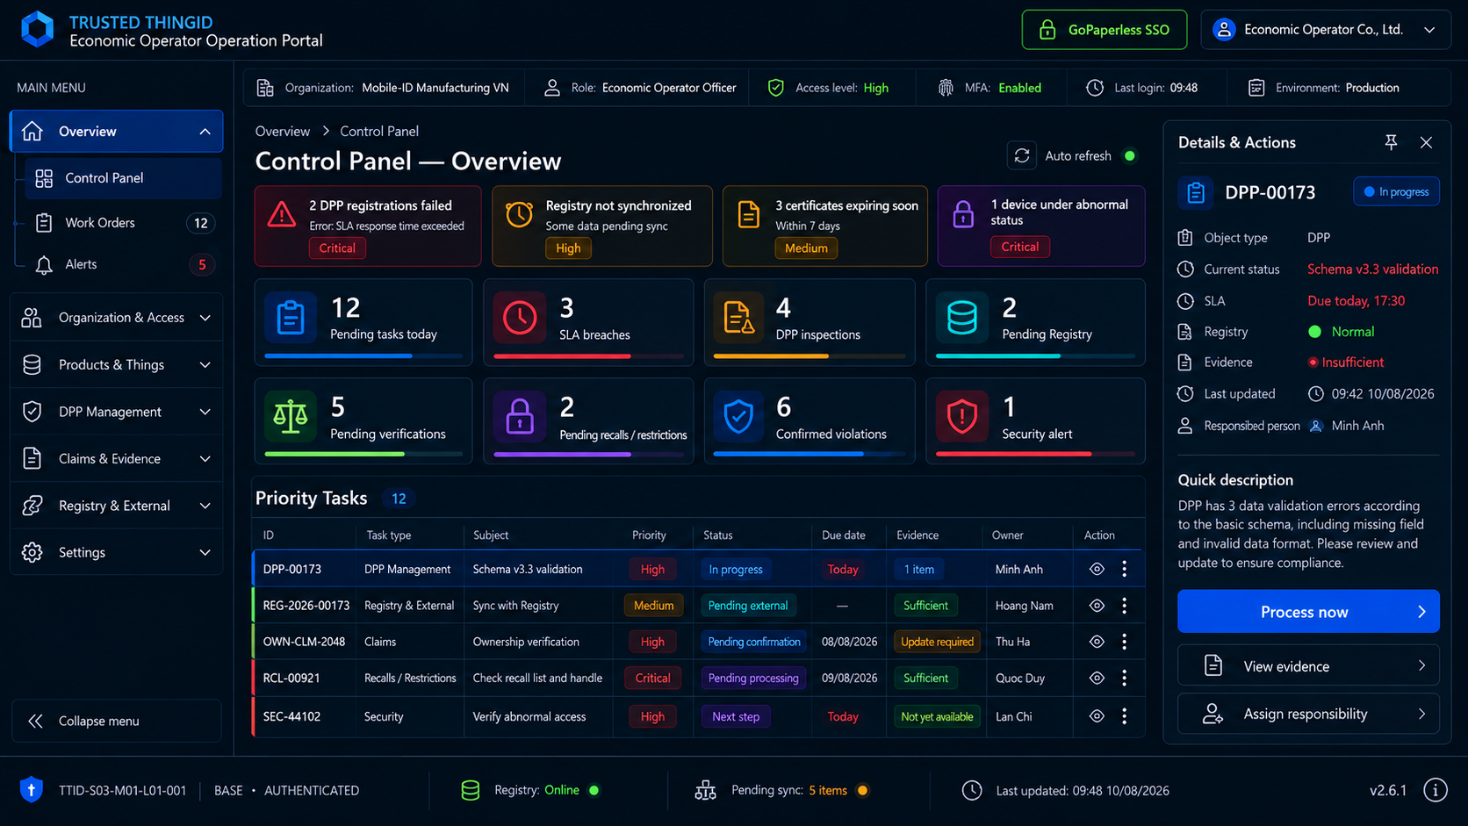Open the three-dot menu for DPP-00173

point(1124,569)
